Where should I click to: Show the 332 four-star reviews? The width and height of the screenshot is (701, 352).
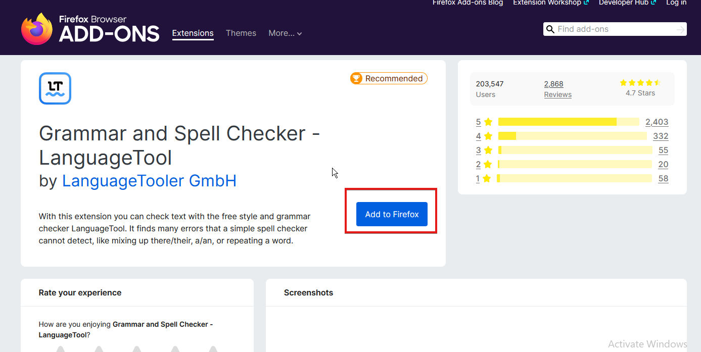click(x=661, y=136)
